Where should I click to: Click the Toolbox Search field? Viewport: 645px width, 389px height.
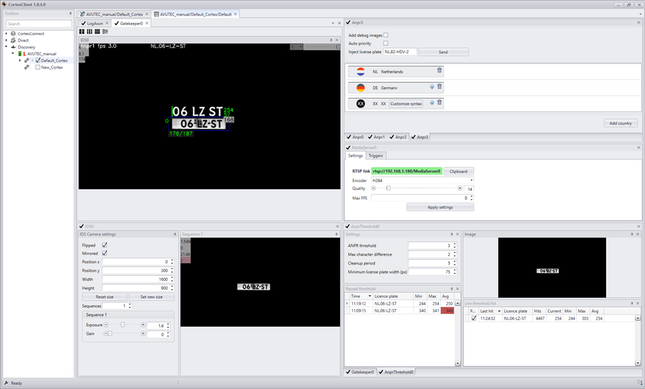pyautogui.click(x=38, y=24)
